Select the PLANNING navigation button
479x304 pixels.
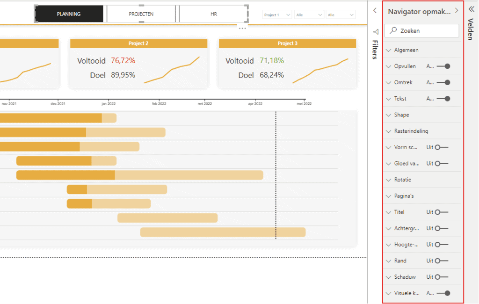click(x=68, y=14)
